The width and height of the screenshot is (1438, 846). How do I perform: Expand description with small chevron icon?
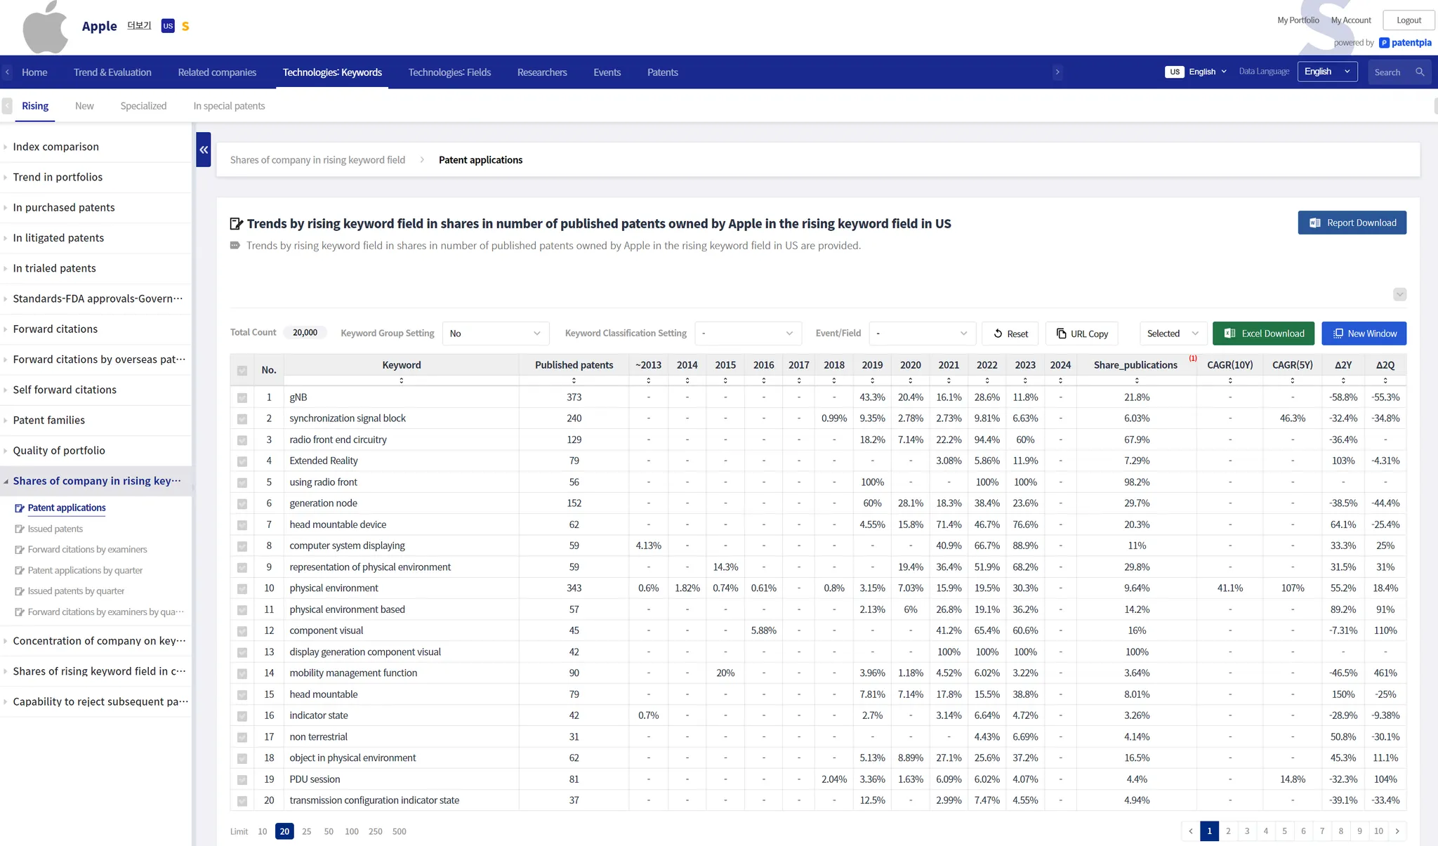[x=1399, y=295]
